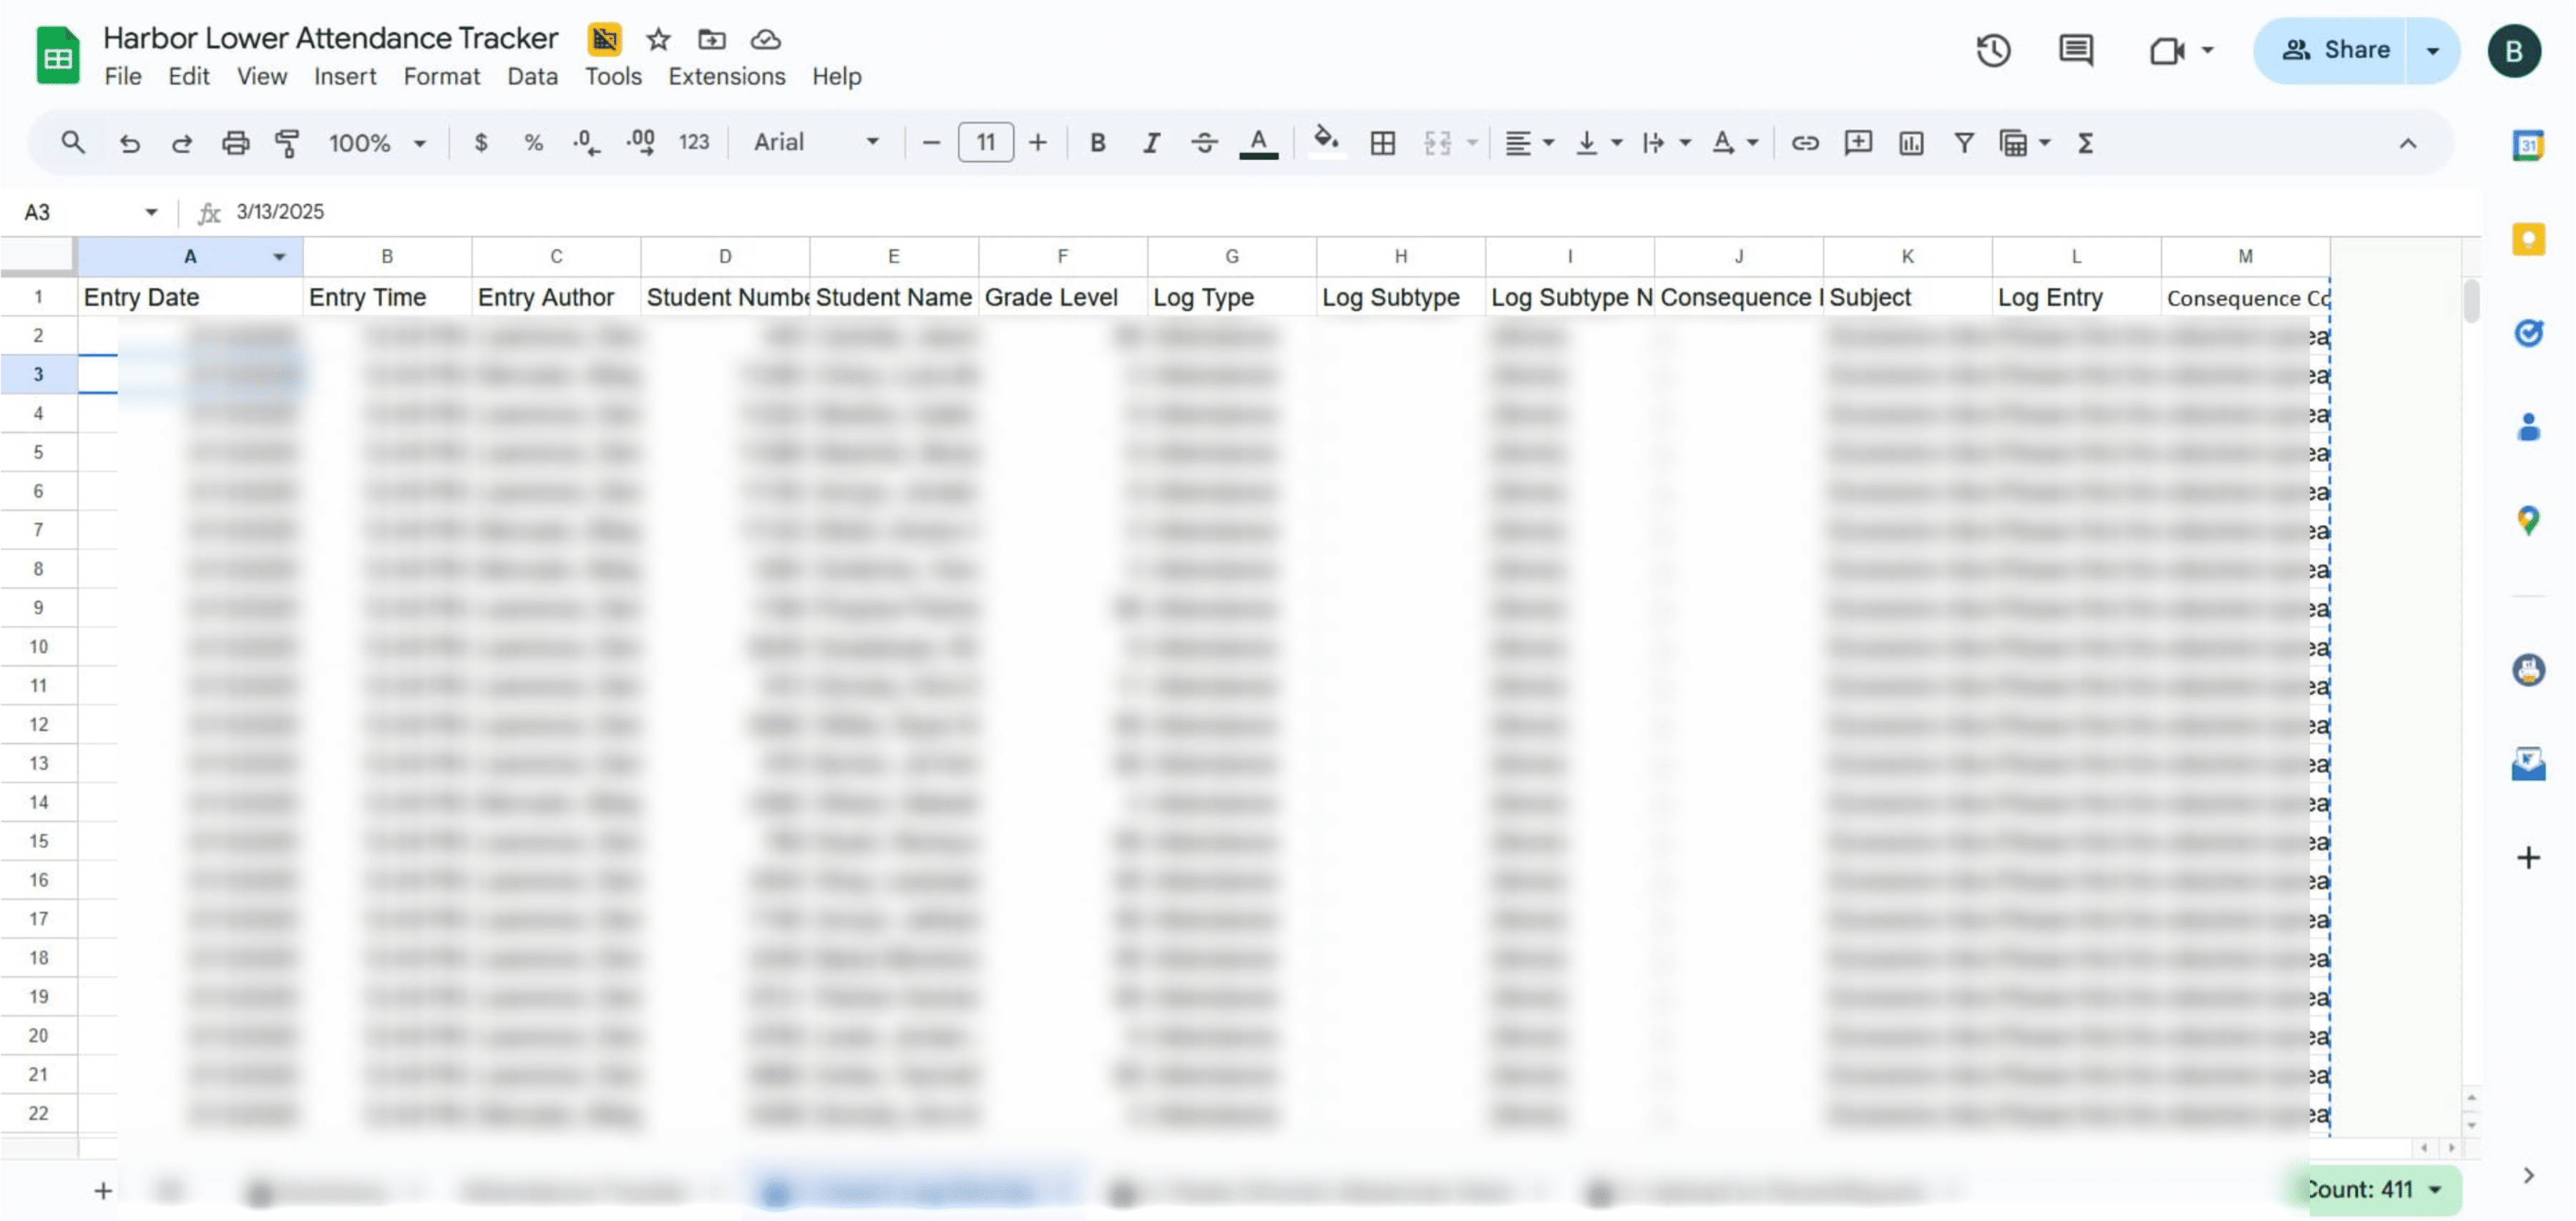Open Calendar in the side panel
Image resolution: width=2576 pixels, height=1221 pixels.
point(2528,145)
